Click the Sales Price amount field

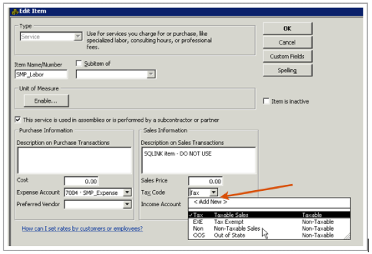pyautogui.click(x=205, y=182)
